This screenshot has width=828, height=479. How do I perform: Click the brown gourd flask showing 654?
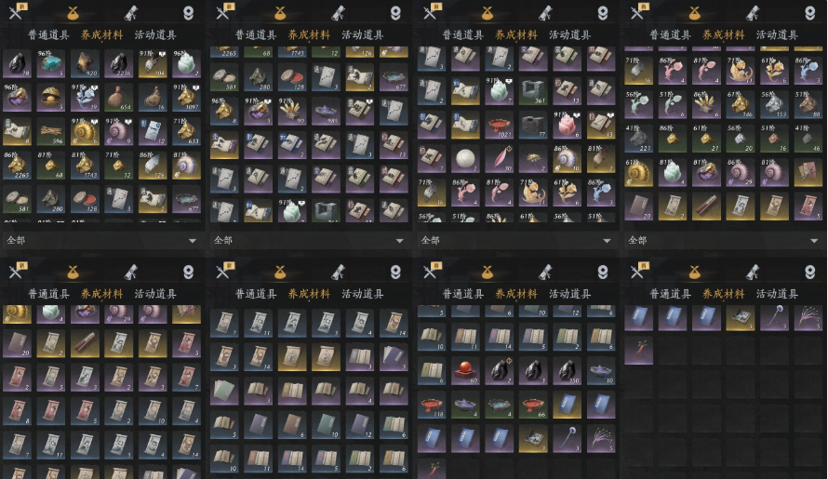click(119, 97)
